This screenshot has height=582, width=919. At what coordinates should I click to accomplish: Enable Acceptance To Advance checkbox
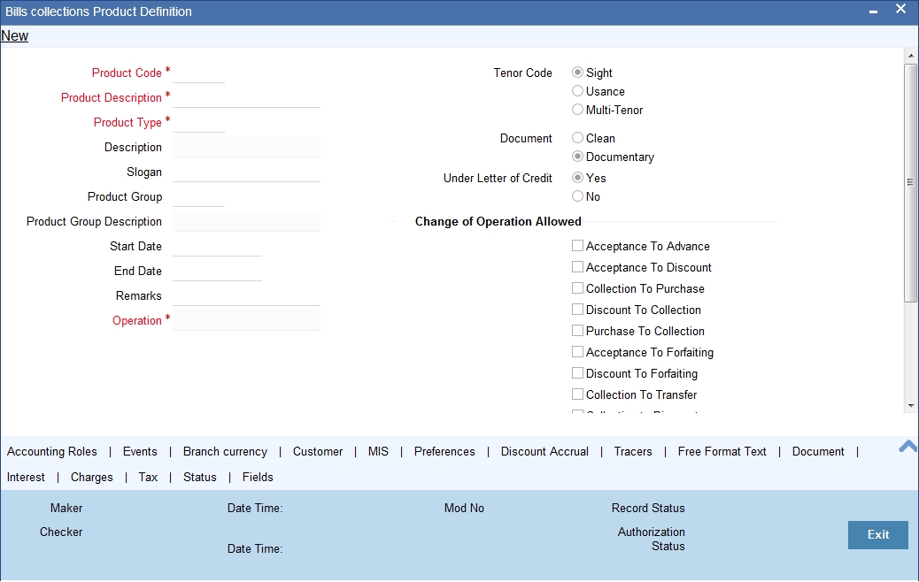(577, 246)
